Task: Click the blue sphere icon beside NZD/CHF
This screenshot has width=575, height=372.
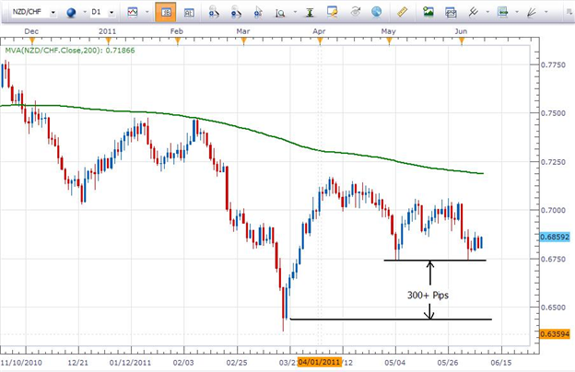Action: 71,13
